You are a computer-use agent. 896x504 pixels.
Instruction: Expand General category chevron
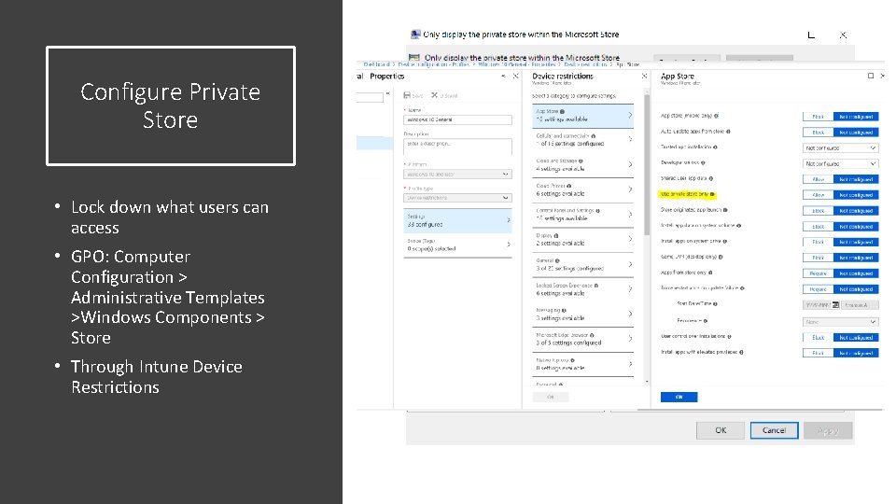tap(630, 264)
